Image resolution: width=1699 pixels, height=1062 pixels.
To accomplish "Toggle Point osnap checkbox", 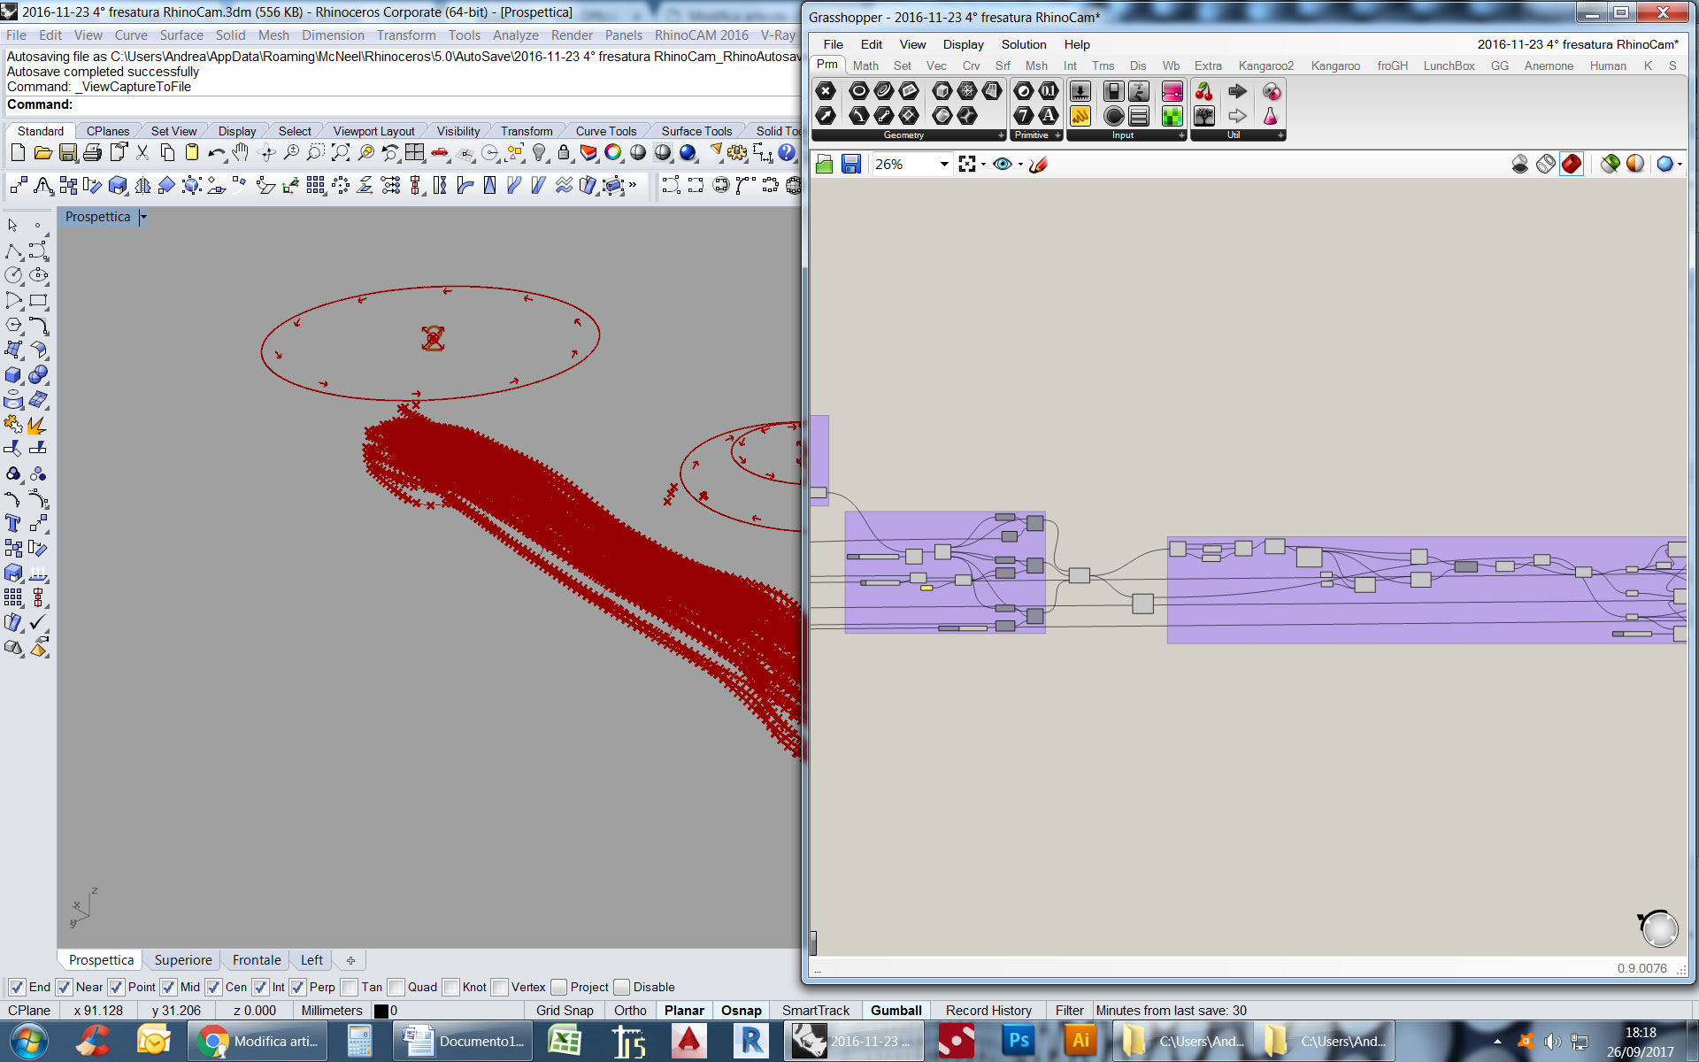I will coord(116,987).
